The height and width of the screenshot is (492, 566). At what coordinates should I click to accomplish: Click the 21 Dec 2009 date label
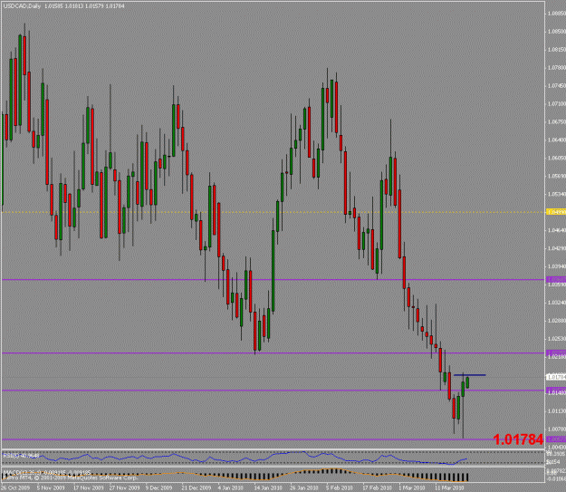197,487
